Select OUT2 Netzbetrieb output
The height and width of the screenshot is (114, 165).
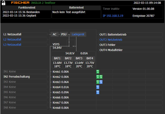coord(111,40)
